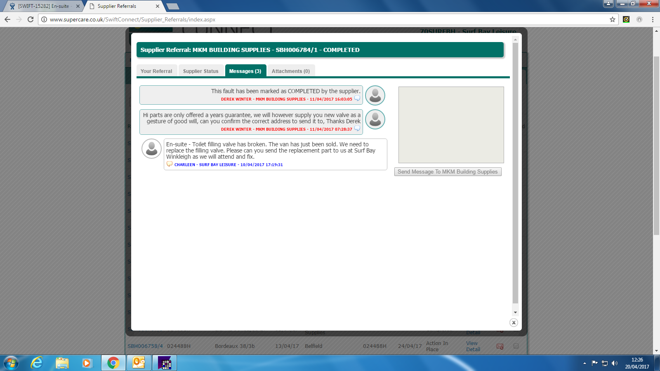Click the popup scrollbar down arrow
Screen dimensions: 660x371
click(515, 312)
